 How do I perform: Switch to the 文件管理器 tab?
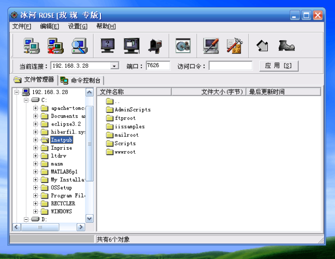point(34,79)
